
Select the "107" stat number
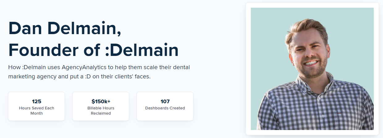point(165,101)
